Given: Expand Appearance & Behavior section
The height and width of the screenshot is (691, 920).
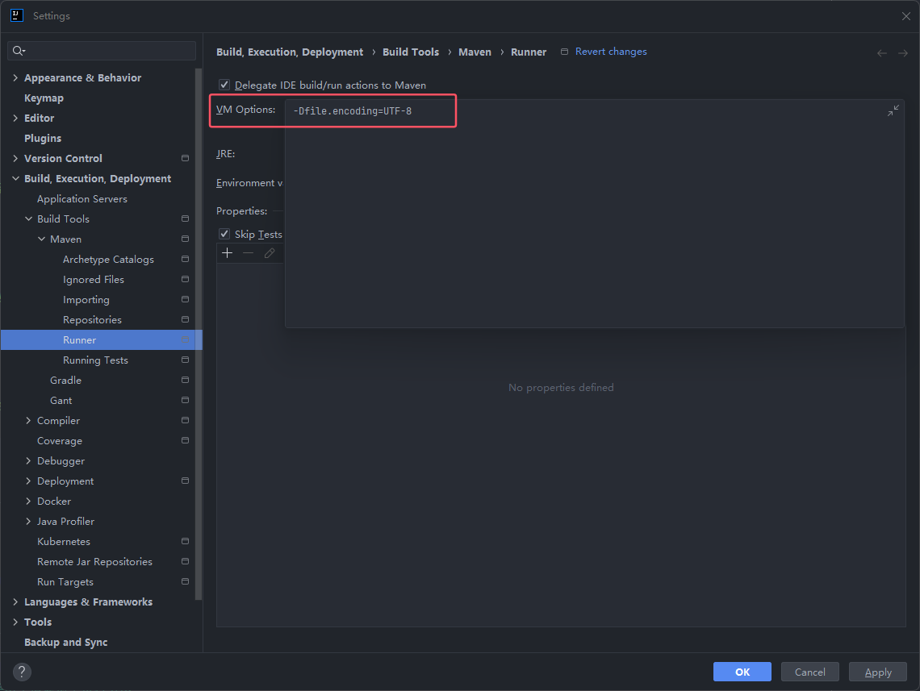Looking at the screenshot, I should pyautogui.click(x=15, y=78).
